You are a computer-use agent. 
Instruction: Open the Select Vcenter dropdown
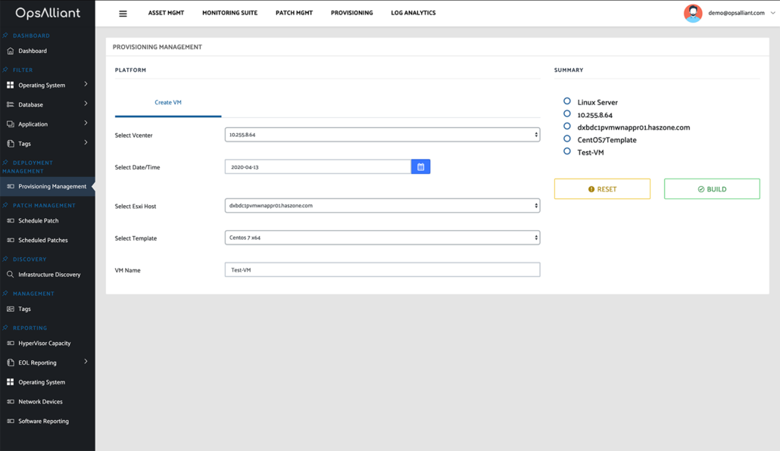pyautogui.click(x=382, y=134)
